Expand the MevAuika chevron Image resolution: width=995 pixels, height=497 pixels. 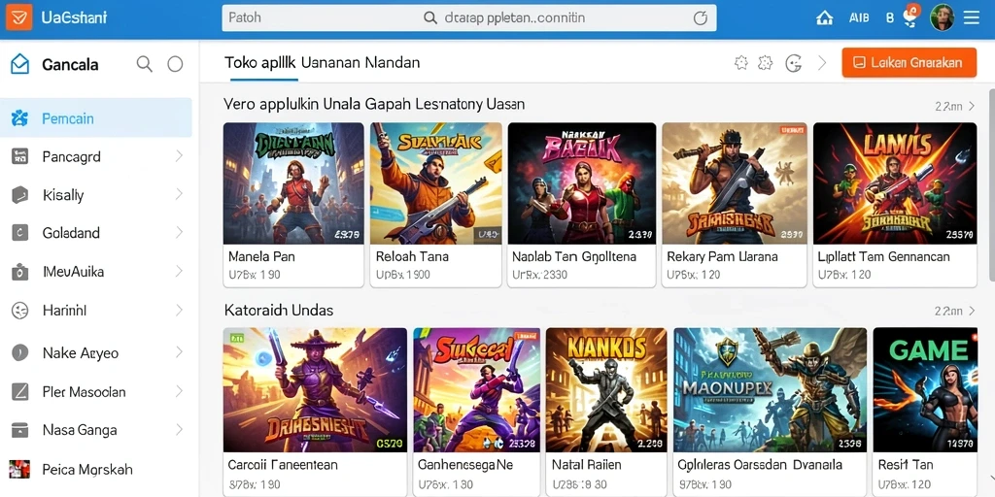(x=179, y=272)
